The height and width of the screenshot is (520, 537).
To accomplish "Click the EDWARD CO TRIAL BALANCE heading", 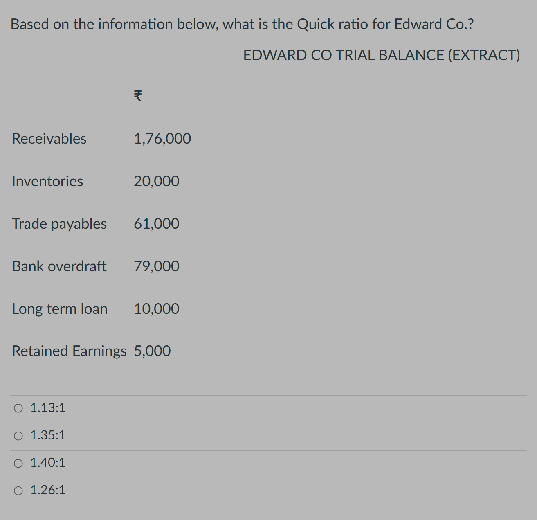I will pos(381,55).
